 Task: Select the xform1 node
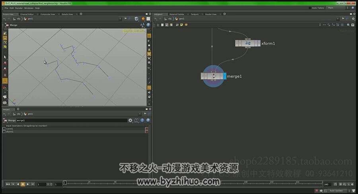(248, 43)
